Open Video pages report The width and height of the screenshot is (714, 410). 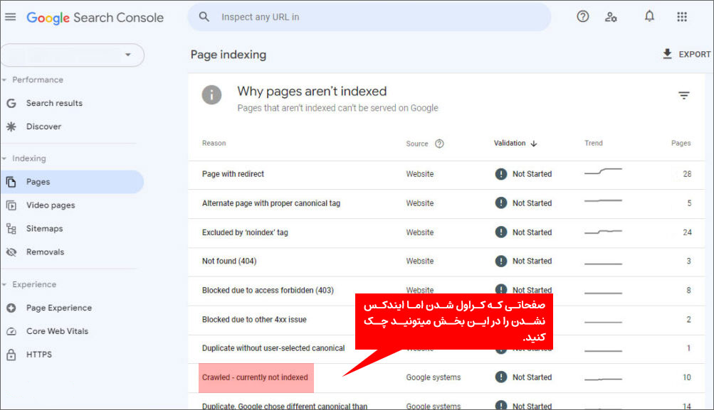[51, 205]
